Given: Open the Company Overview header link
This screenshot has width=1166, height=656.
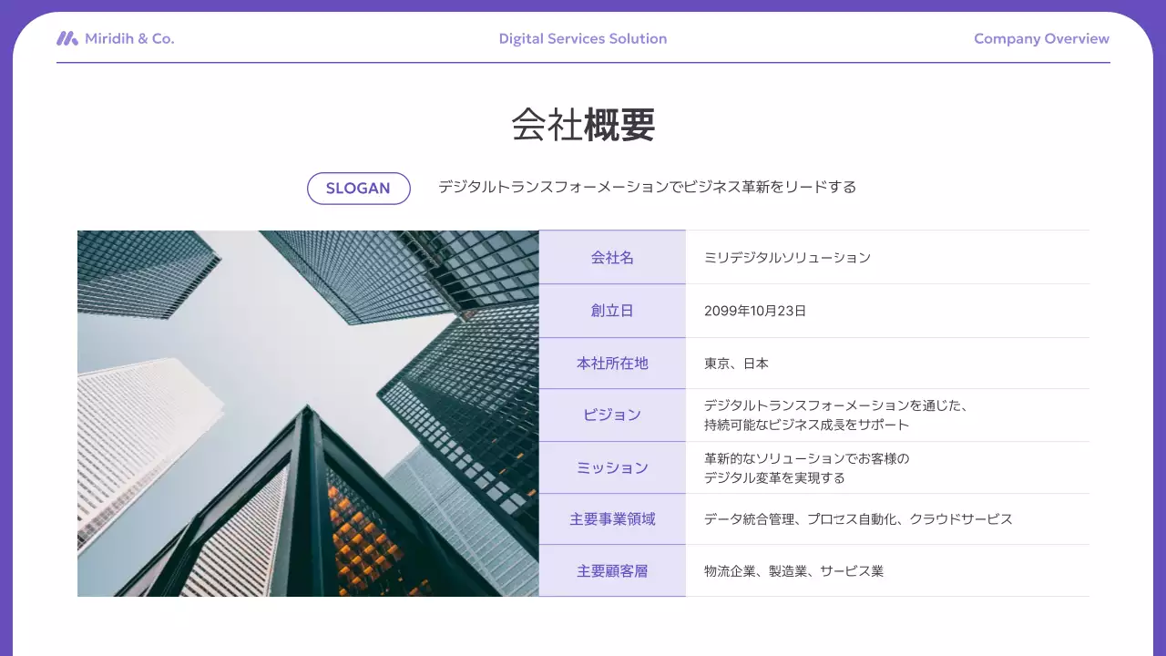Looking at the screenshot, I should [1040, 38].
